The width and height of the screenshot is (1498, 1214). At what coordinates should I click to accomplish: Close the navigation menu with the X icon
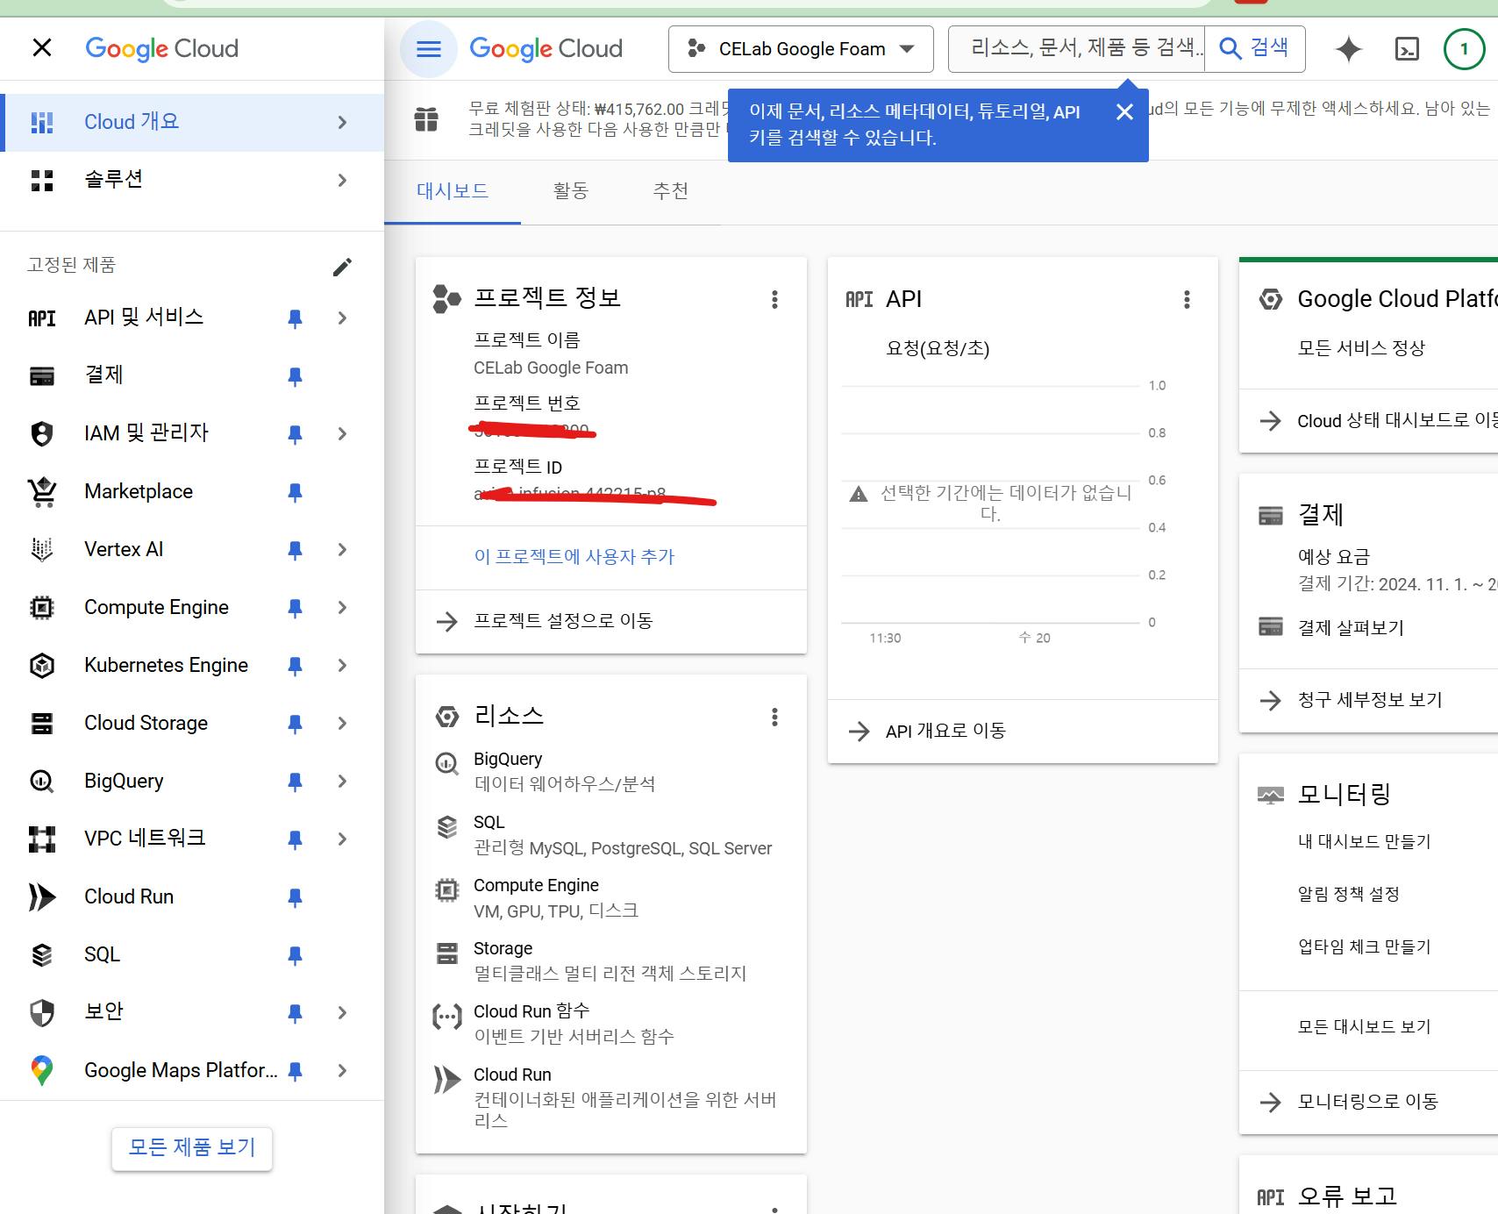point(42,47)
